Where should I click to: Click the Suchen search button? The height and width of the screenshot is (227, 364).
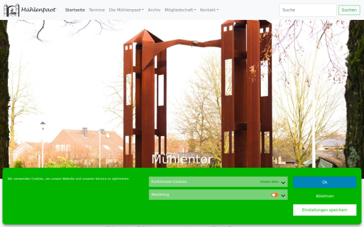coord(349,10)
